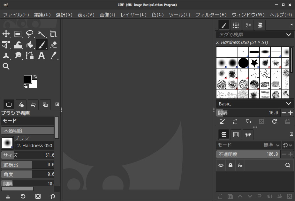Switch to the Undo History tab
Screen dimensions: 295x201
(33, 105)
